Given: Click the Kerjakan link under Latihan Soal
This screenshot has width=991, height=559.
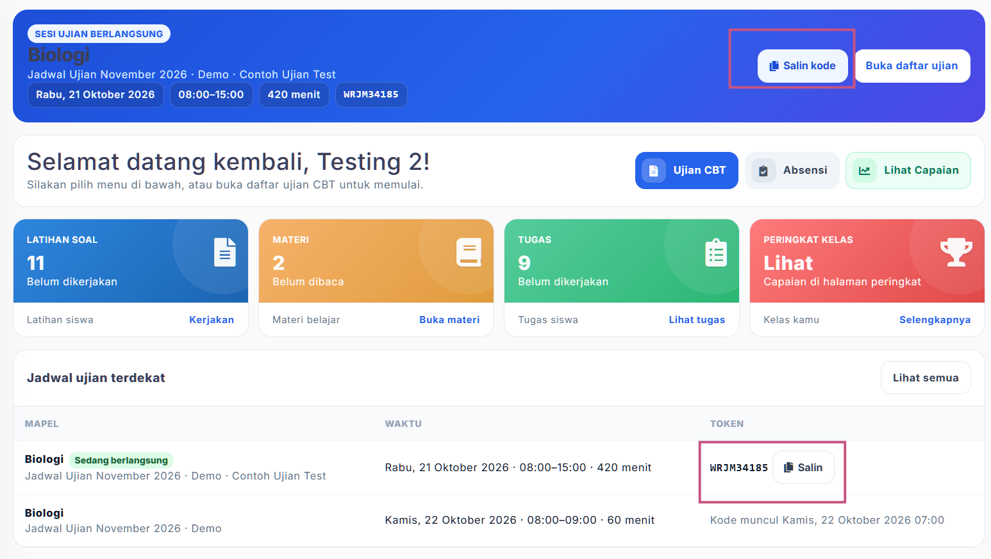Looking at the screenshot, I should tap(212, 320).
